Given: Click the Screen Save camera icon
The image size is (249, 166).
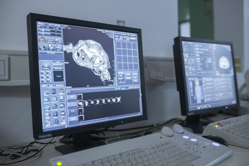Looking at the screenshot, I should click(x=47, y=116).
